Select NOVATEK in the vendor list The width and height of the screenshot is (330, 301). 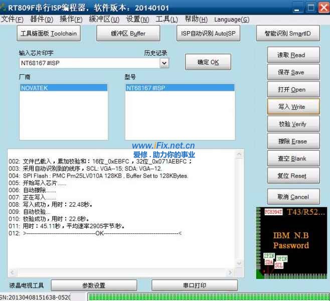64,88
